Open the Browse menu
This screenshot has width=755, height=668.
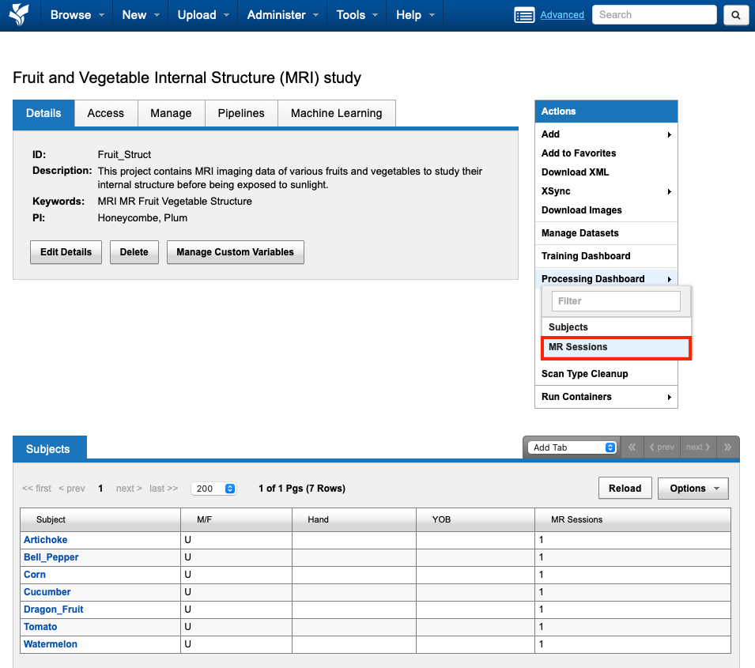tap(77, 15)
